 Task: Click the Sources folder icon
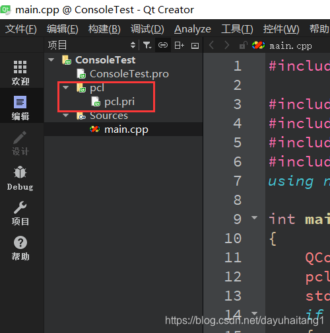click(81, 116)
